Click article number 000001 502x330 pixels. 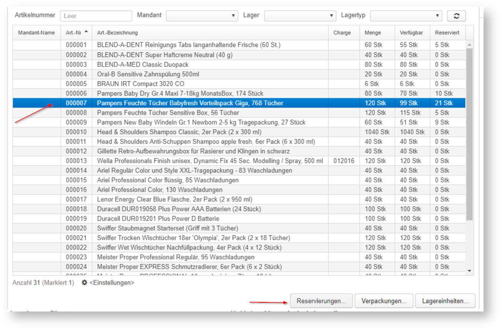tap(76, 45)
